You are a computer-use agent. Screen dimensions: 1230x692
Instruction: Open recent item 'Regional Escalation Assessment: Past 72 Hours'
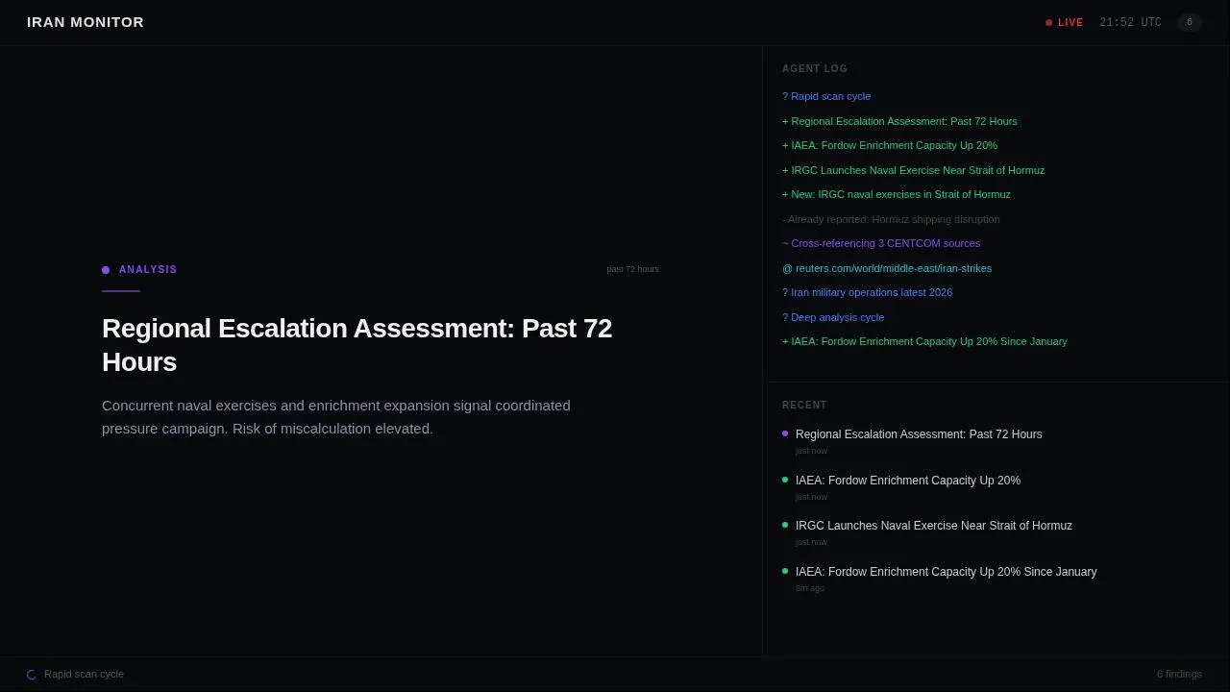919,434
